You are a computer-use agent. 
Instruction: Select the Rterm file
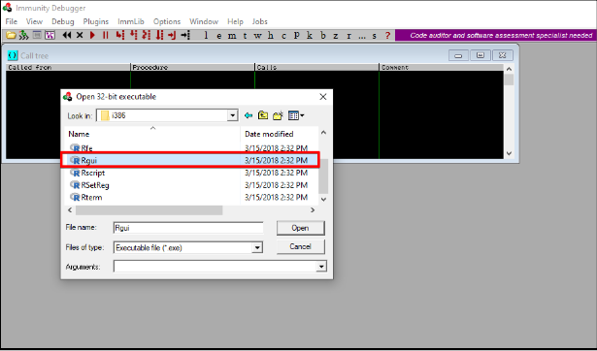(x=91, y=197)
